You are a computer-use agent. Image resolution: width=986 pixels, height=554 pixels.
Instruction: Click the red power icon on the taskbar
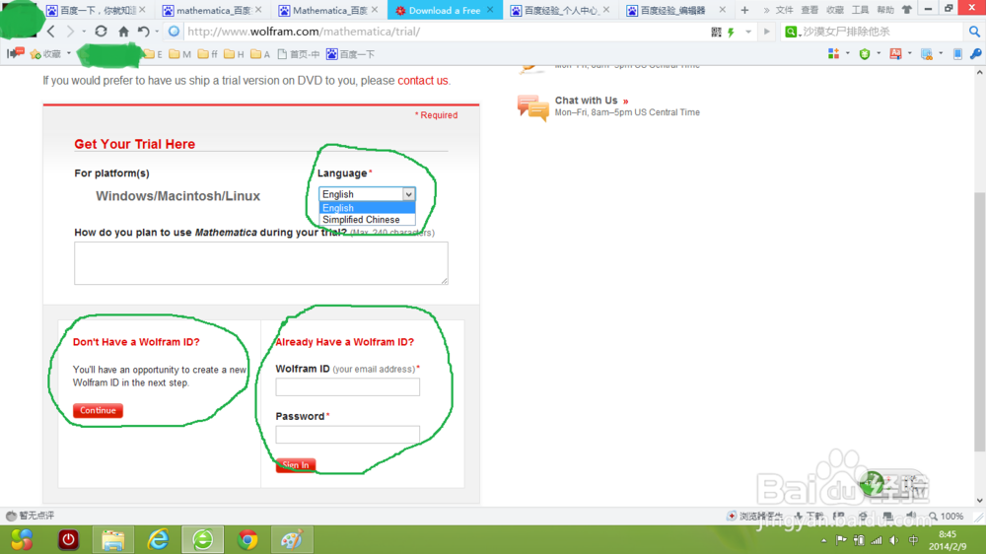(x=69, y=539)
